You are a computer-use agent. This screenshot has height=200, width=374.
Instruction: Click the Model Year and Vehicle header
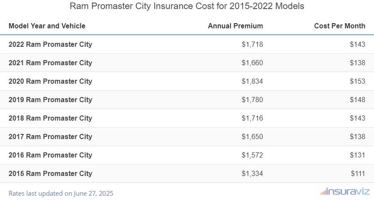click(47, 26)
